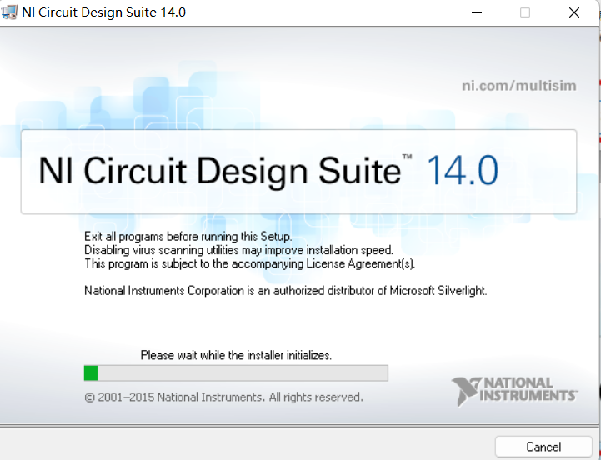Click the ni.com/multisim text

[x=519, y=86]
